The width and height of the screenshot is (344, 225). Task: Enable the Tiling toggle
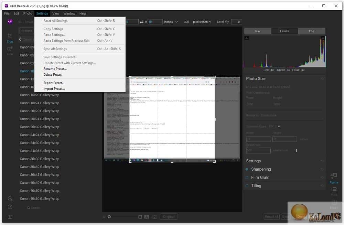click(x=247, y=186)
